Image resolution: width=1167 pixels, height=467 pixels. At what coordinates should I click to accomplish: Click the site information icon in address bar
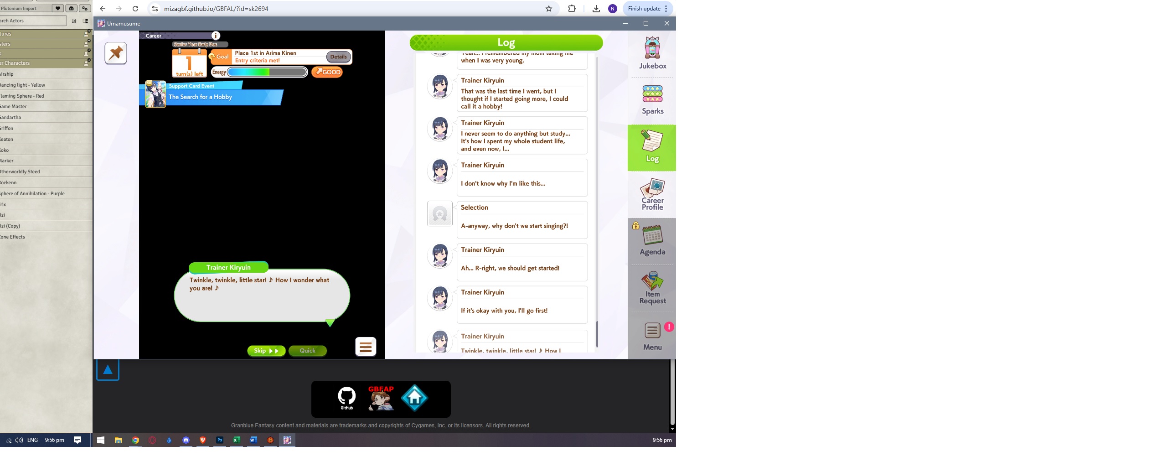click(155, 9)
